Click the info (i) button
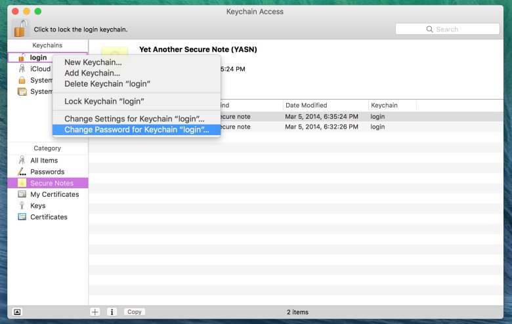The height and width of the screenshot is (324, 512). (112, 312)
